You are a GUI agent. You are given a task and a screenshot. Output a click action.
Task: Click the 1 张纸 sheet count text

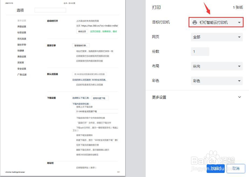click(x=238, y=7)
